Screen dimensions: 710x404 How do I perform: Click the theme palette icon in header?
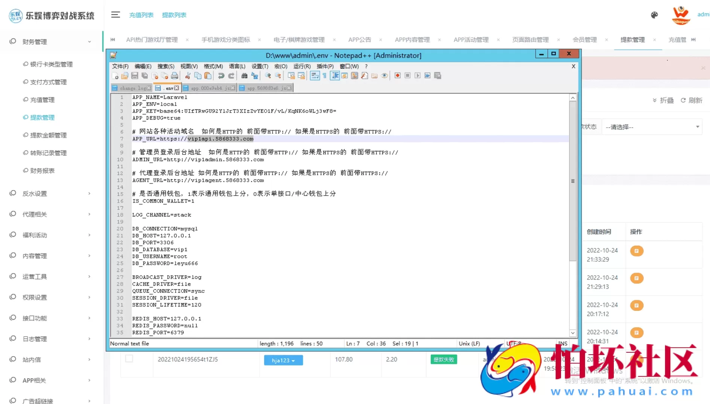tap(654, 15)
